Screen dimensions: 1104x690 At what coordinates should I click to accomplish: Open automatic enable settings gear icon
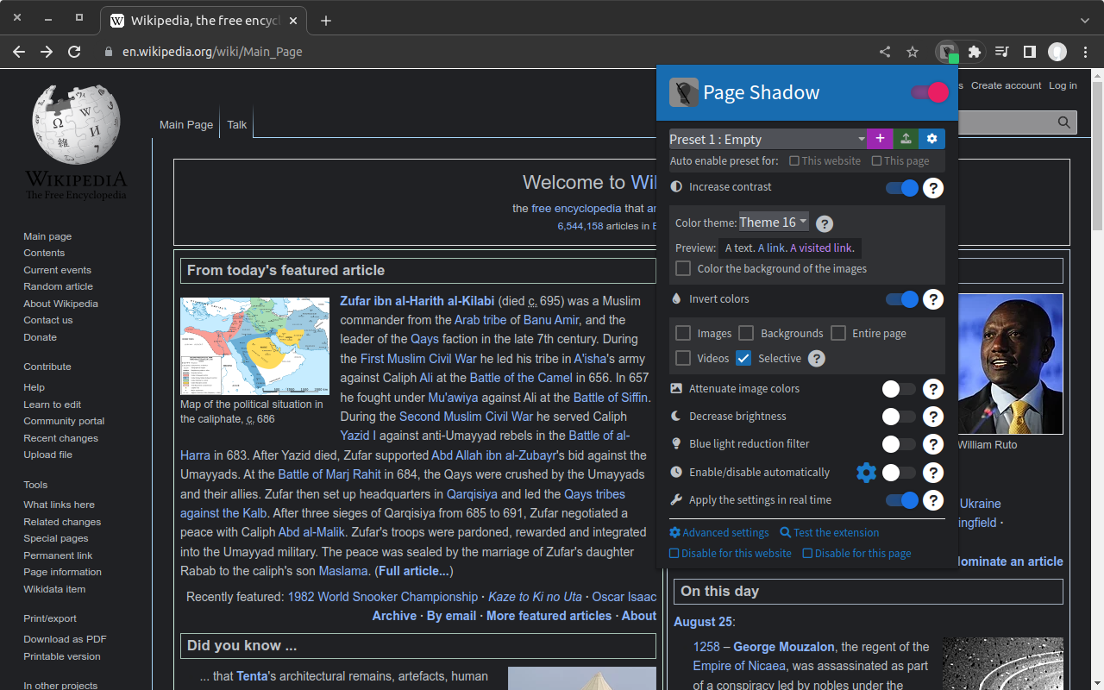point(866,473)
